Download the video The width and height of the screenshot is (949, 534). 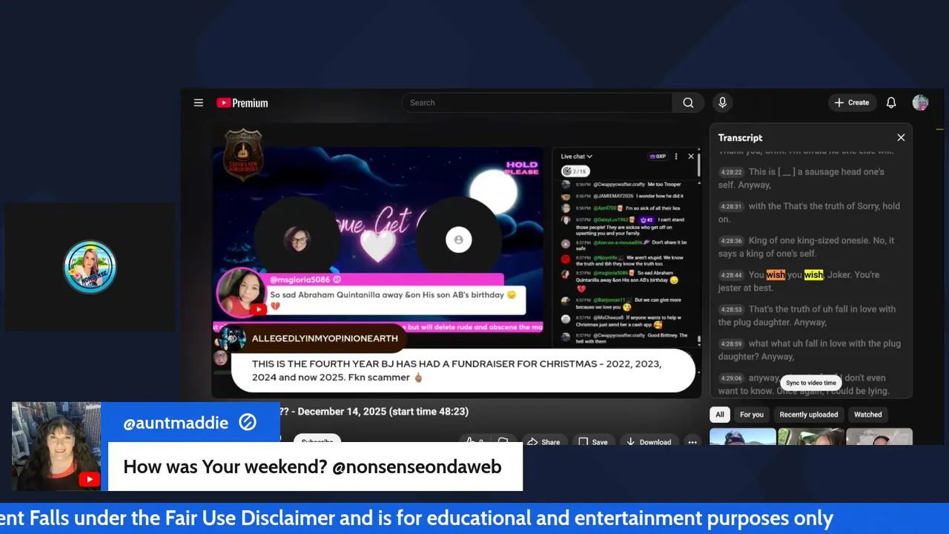[649, 441]
